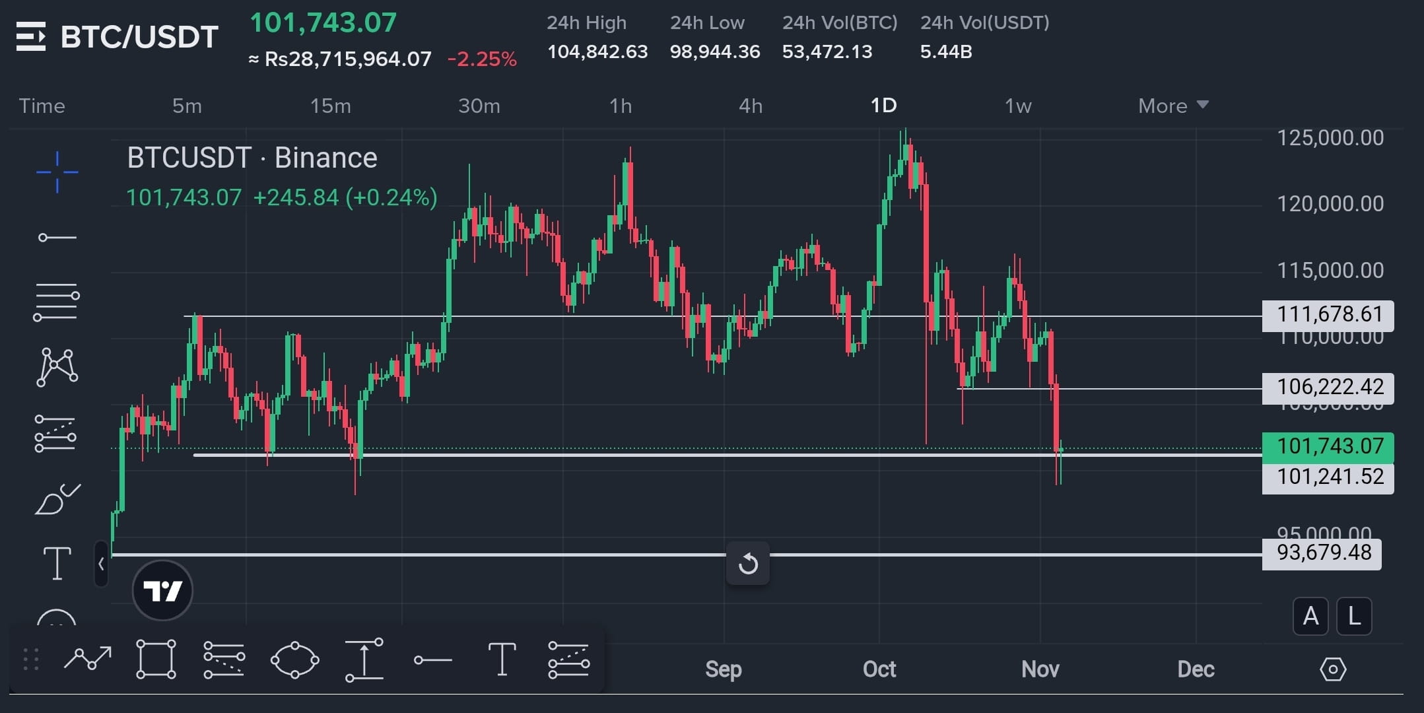
Task: Switch chart interval to 1w
Action: click(1018, 106)
